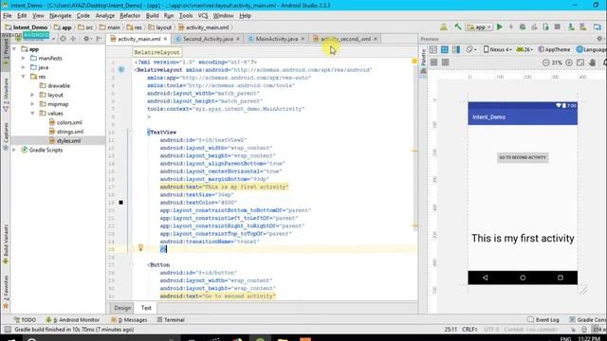Open the Project panel settings gear dropdown

(87, 39)
